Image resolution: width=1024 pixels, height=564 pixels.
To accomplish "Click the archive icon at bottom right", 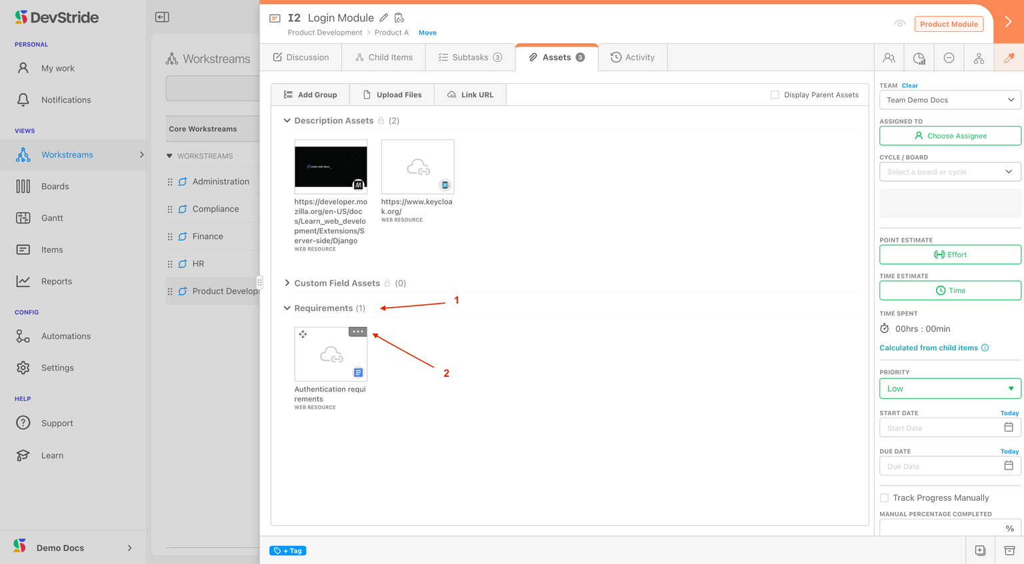I will (1009, 551).
